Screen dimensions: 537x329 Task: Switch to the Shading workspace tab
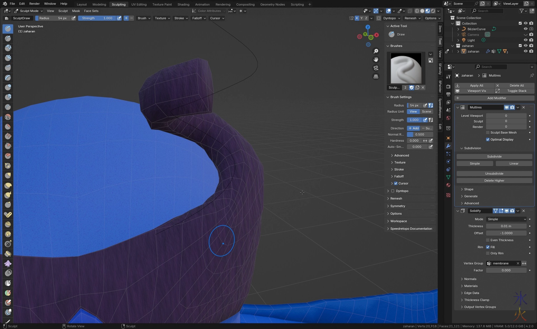183,4
